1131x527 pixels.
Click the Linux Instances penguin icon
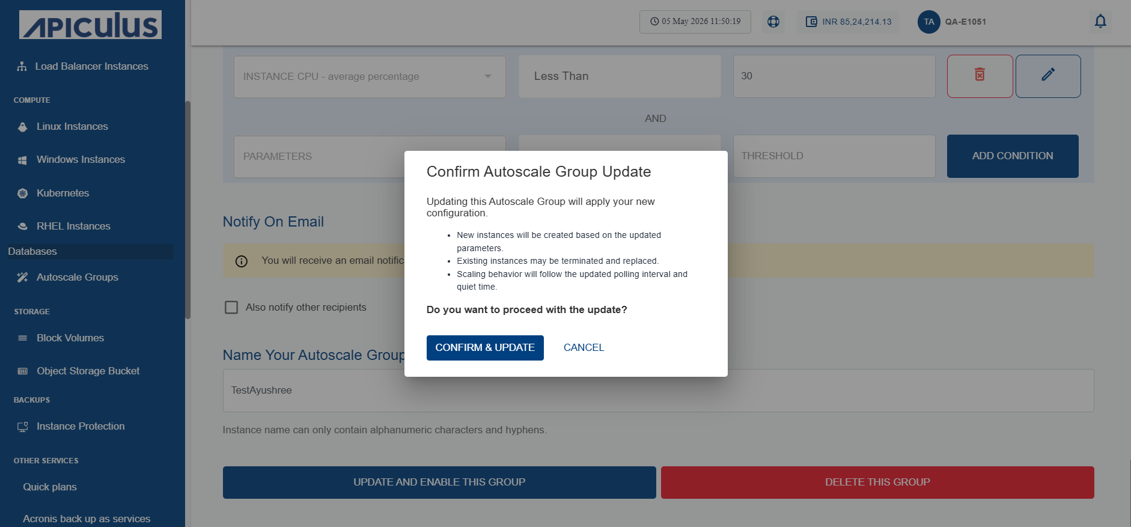pyautogui.click(x=22, y=127)
